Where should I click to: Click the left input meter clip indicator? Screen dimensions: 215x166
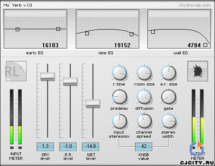(12, 148)
